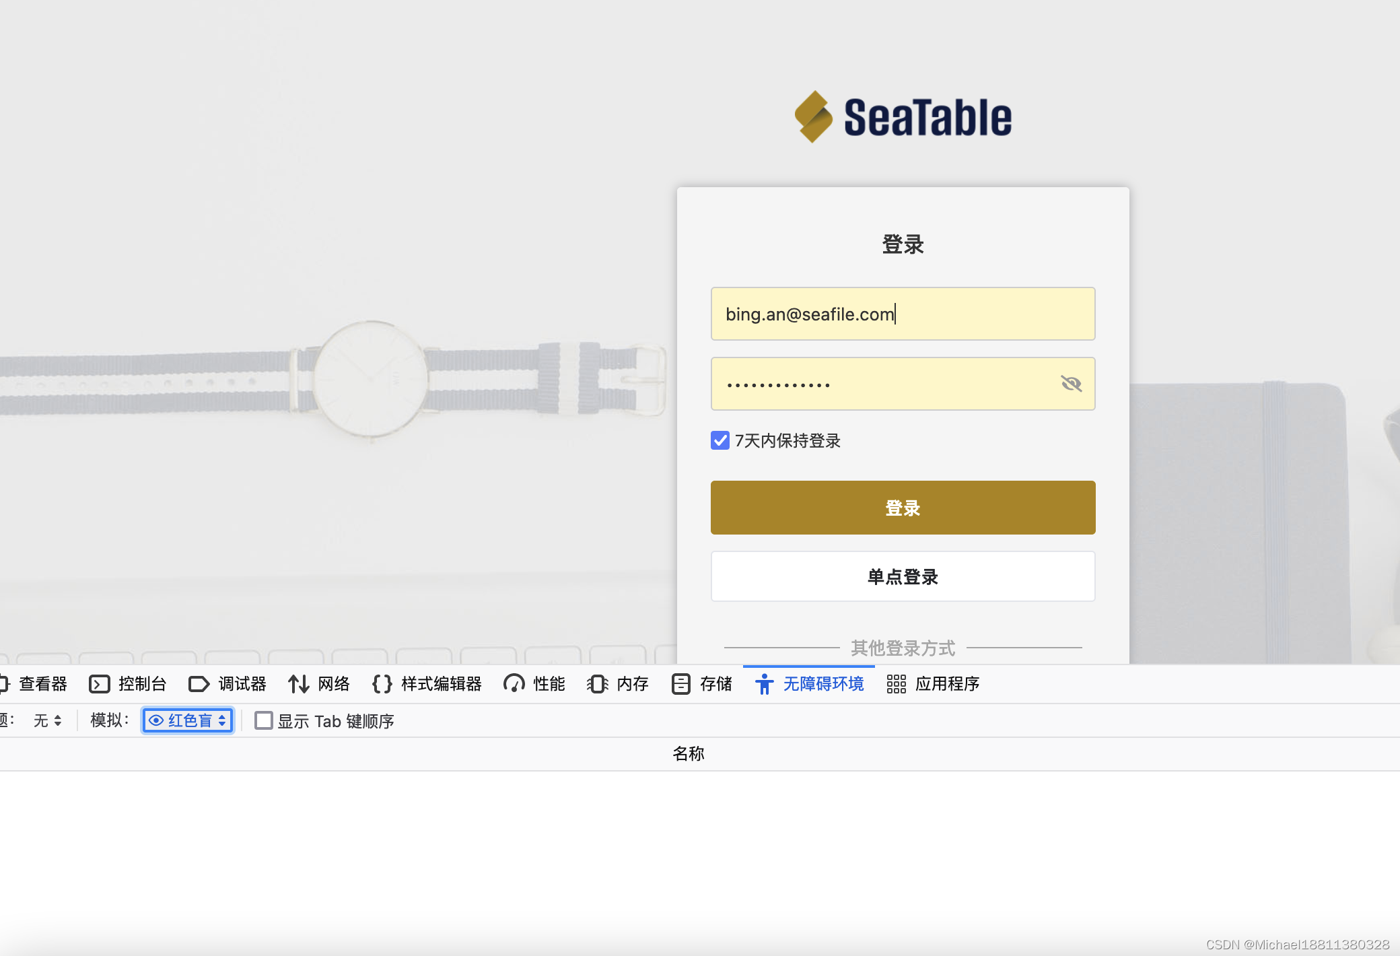Open the 内存 memory panel
The width and height of the screenshot is (1400, 956).
632,683
